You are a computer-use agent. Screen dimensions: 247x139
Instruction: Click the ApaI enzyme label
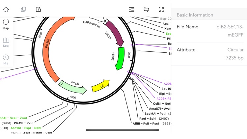tap(166, 24)
